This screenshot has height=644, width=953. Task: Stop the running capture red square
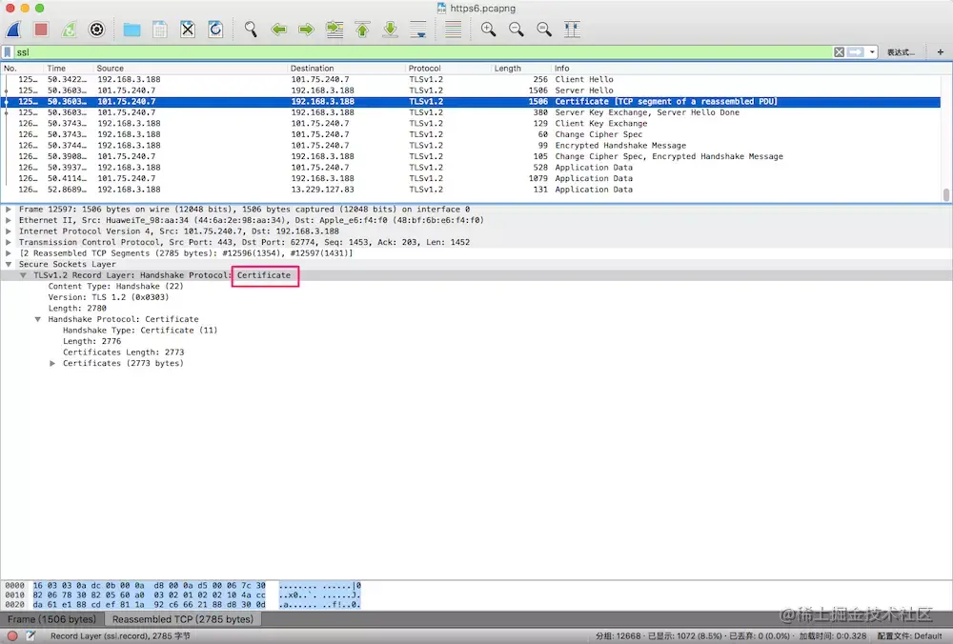coord(41,30)
